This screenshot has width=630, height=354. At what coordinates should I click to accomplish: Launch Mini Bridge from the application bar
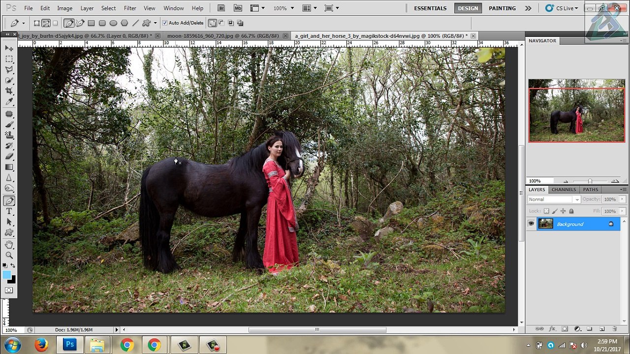pyautogui.click(x=238, y=8)
